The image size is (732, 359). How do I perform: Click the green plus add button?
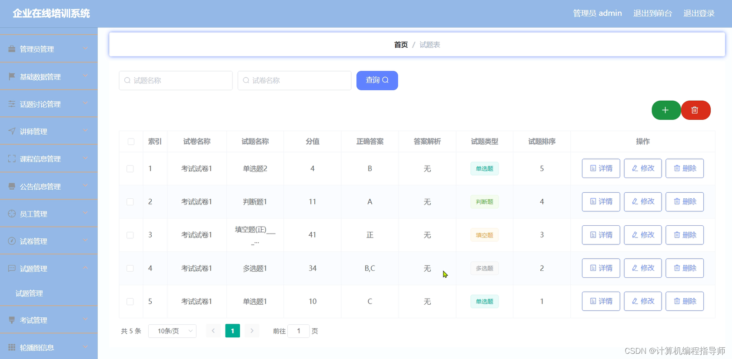point(666,110)
